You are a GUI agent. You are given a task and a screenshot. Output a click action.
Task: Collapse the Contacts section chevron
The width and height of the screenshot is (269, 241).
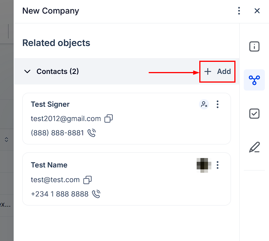[x=27, y=72]
